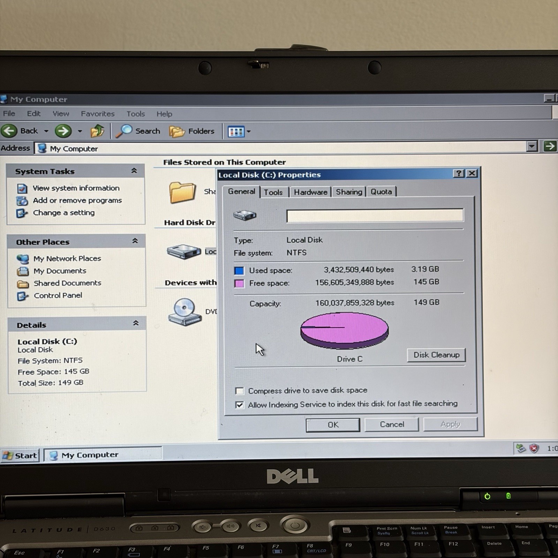Image resolution: width=558 pixels, height=558 pixels.
Task: Collapse the Other Places panel
Action: point(135,241)
